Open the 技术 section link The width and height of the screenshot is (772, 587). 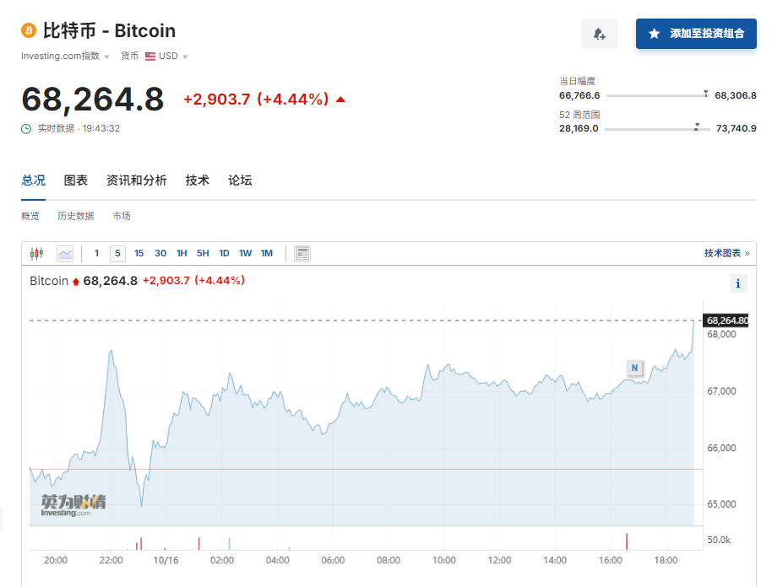click(197, 180)
